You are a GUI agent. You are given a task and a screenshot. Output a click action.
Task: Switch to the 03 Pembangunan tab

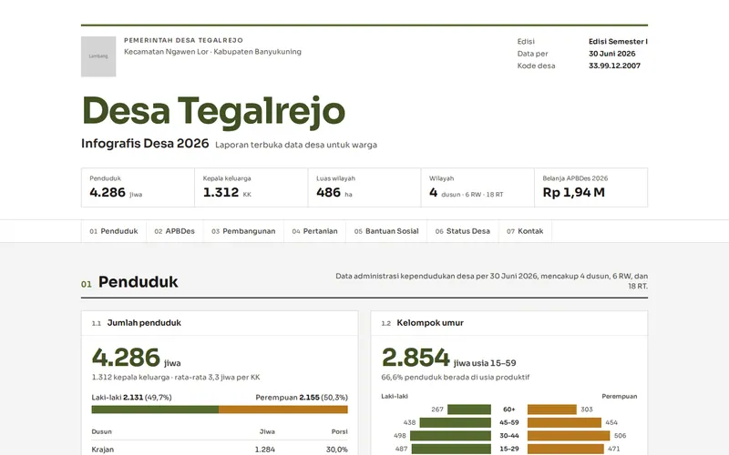pyautogui.click(x=243, y=231)
